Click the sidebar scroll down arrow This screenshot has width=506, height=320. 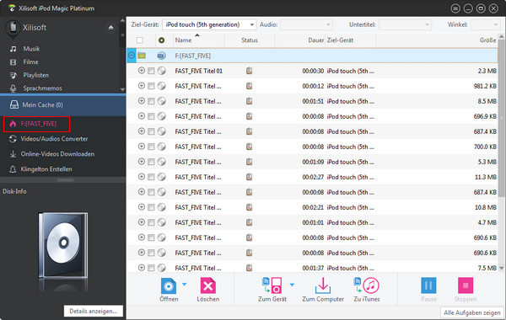122,89
